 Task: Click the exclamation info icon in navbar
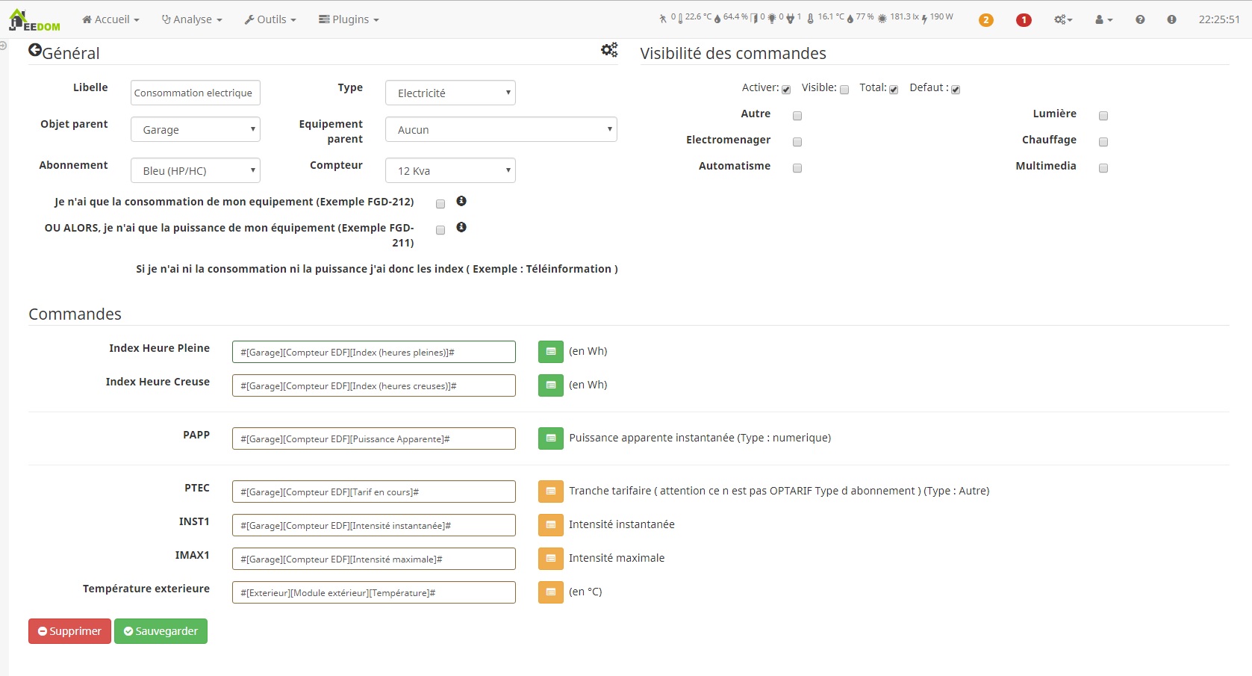pos(1171,19)
